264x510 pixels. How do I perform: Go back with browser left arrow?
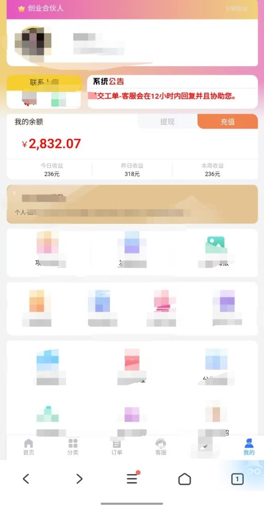[x=26, y=479]
